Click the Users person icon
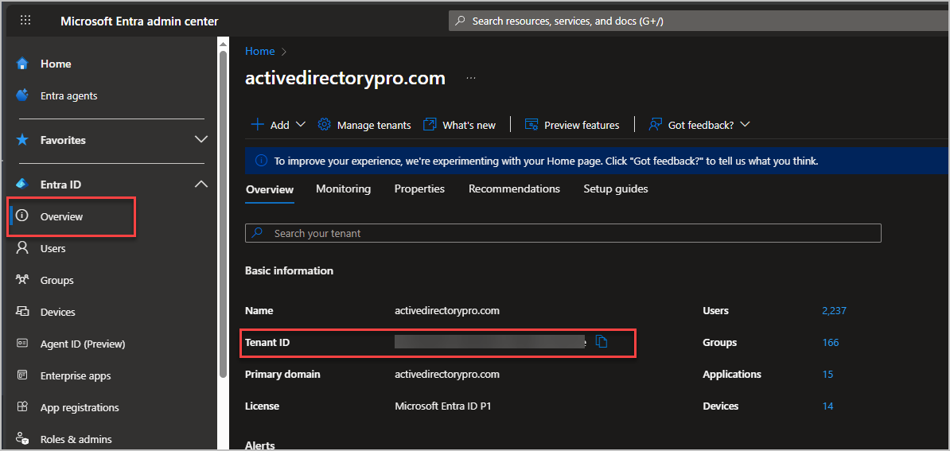The image size is (950, 451). click(22, 248)
